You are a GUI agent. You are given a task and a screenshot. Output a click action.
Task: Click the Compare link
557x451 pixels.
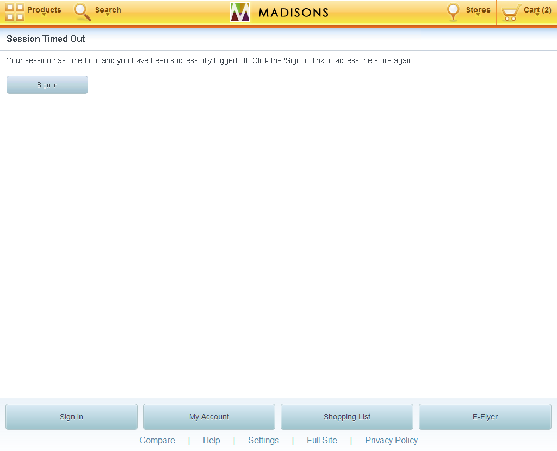[x=157, y=440]
